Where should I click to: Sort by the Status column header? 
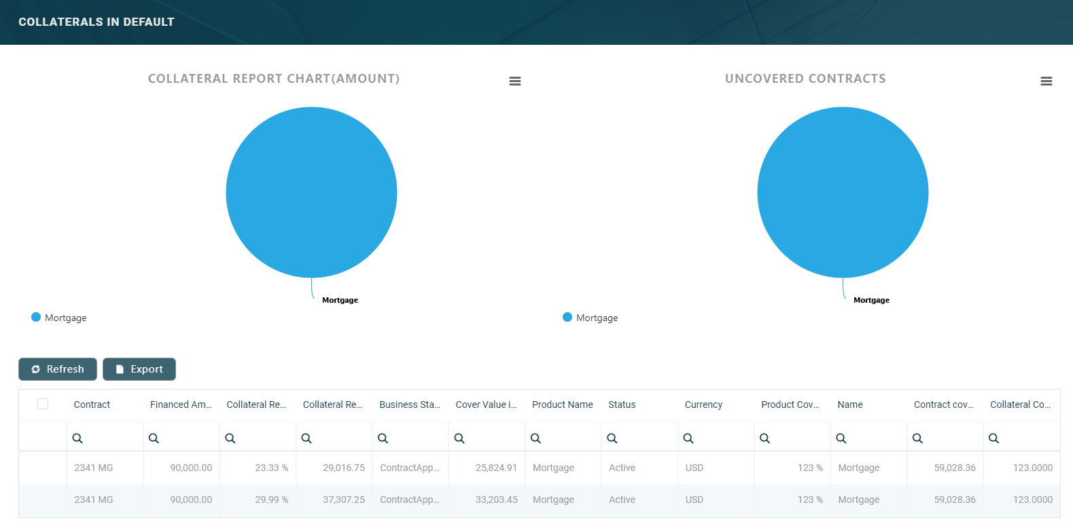click(622, 405)
